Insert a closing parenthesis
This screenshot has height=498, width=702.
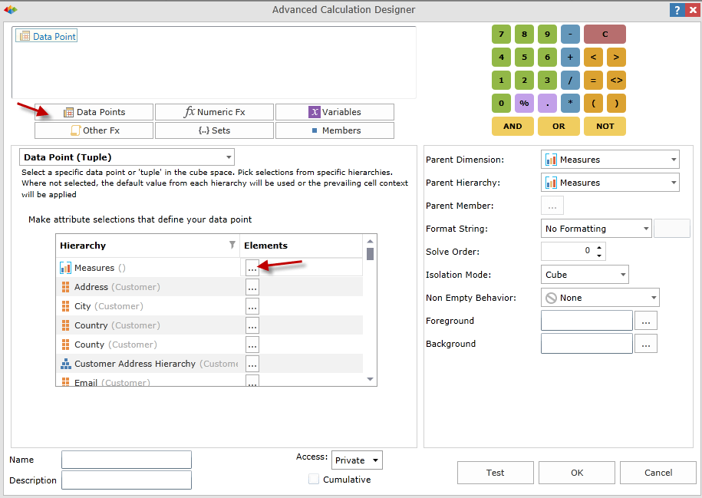616,104
